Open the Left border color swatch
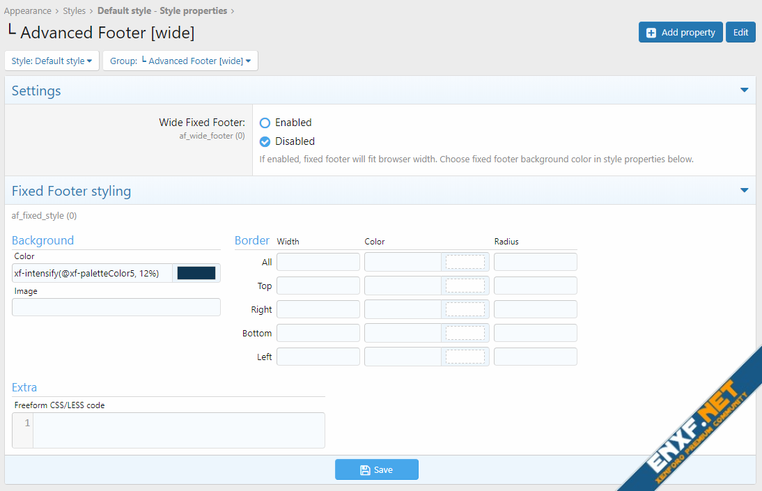The width and height of the screenshot is (762, 491). 465,357
